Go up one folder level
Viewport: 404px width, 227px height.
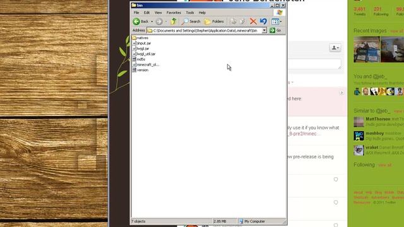tap(174, 21)
